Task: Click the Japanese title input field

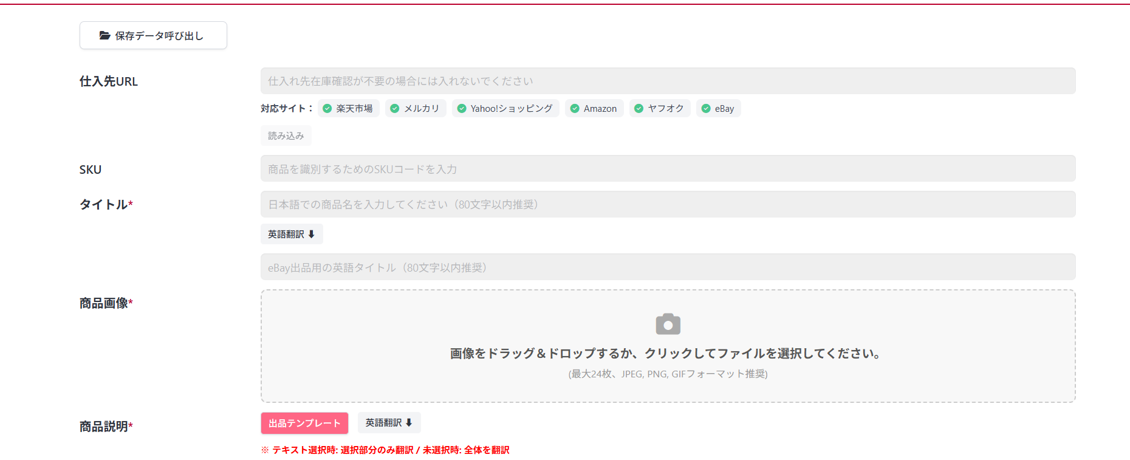Action: [668, 205]
